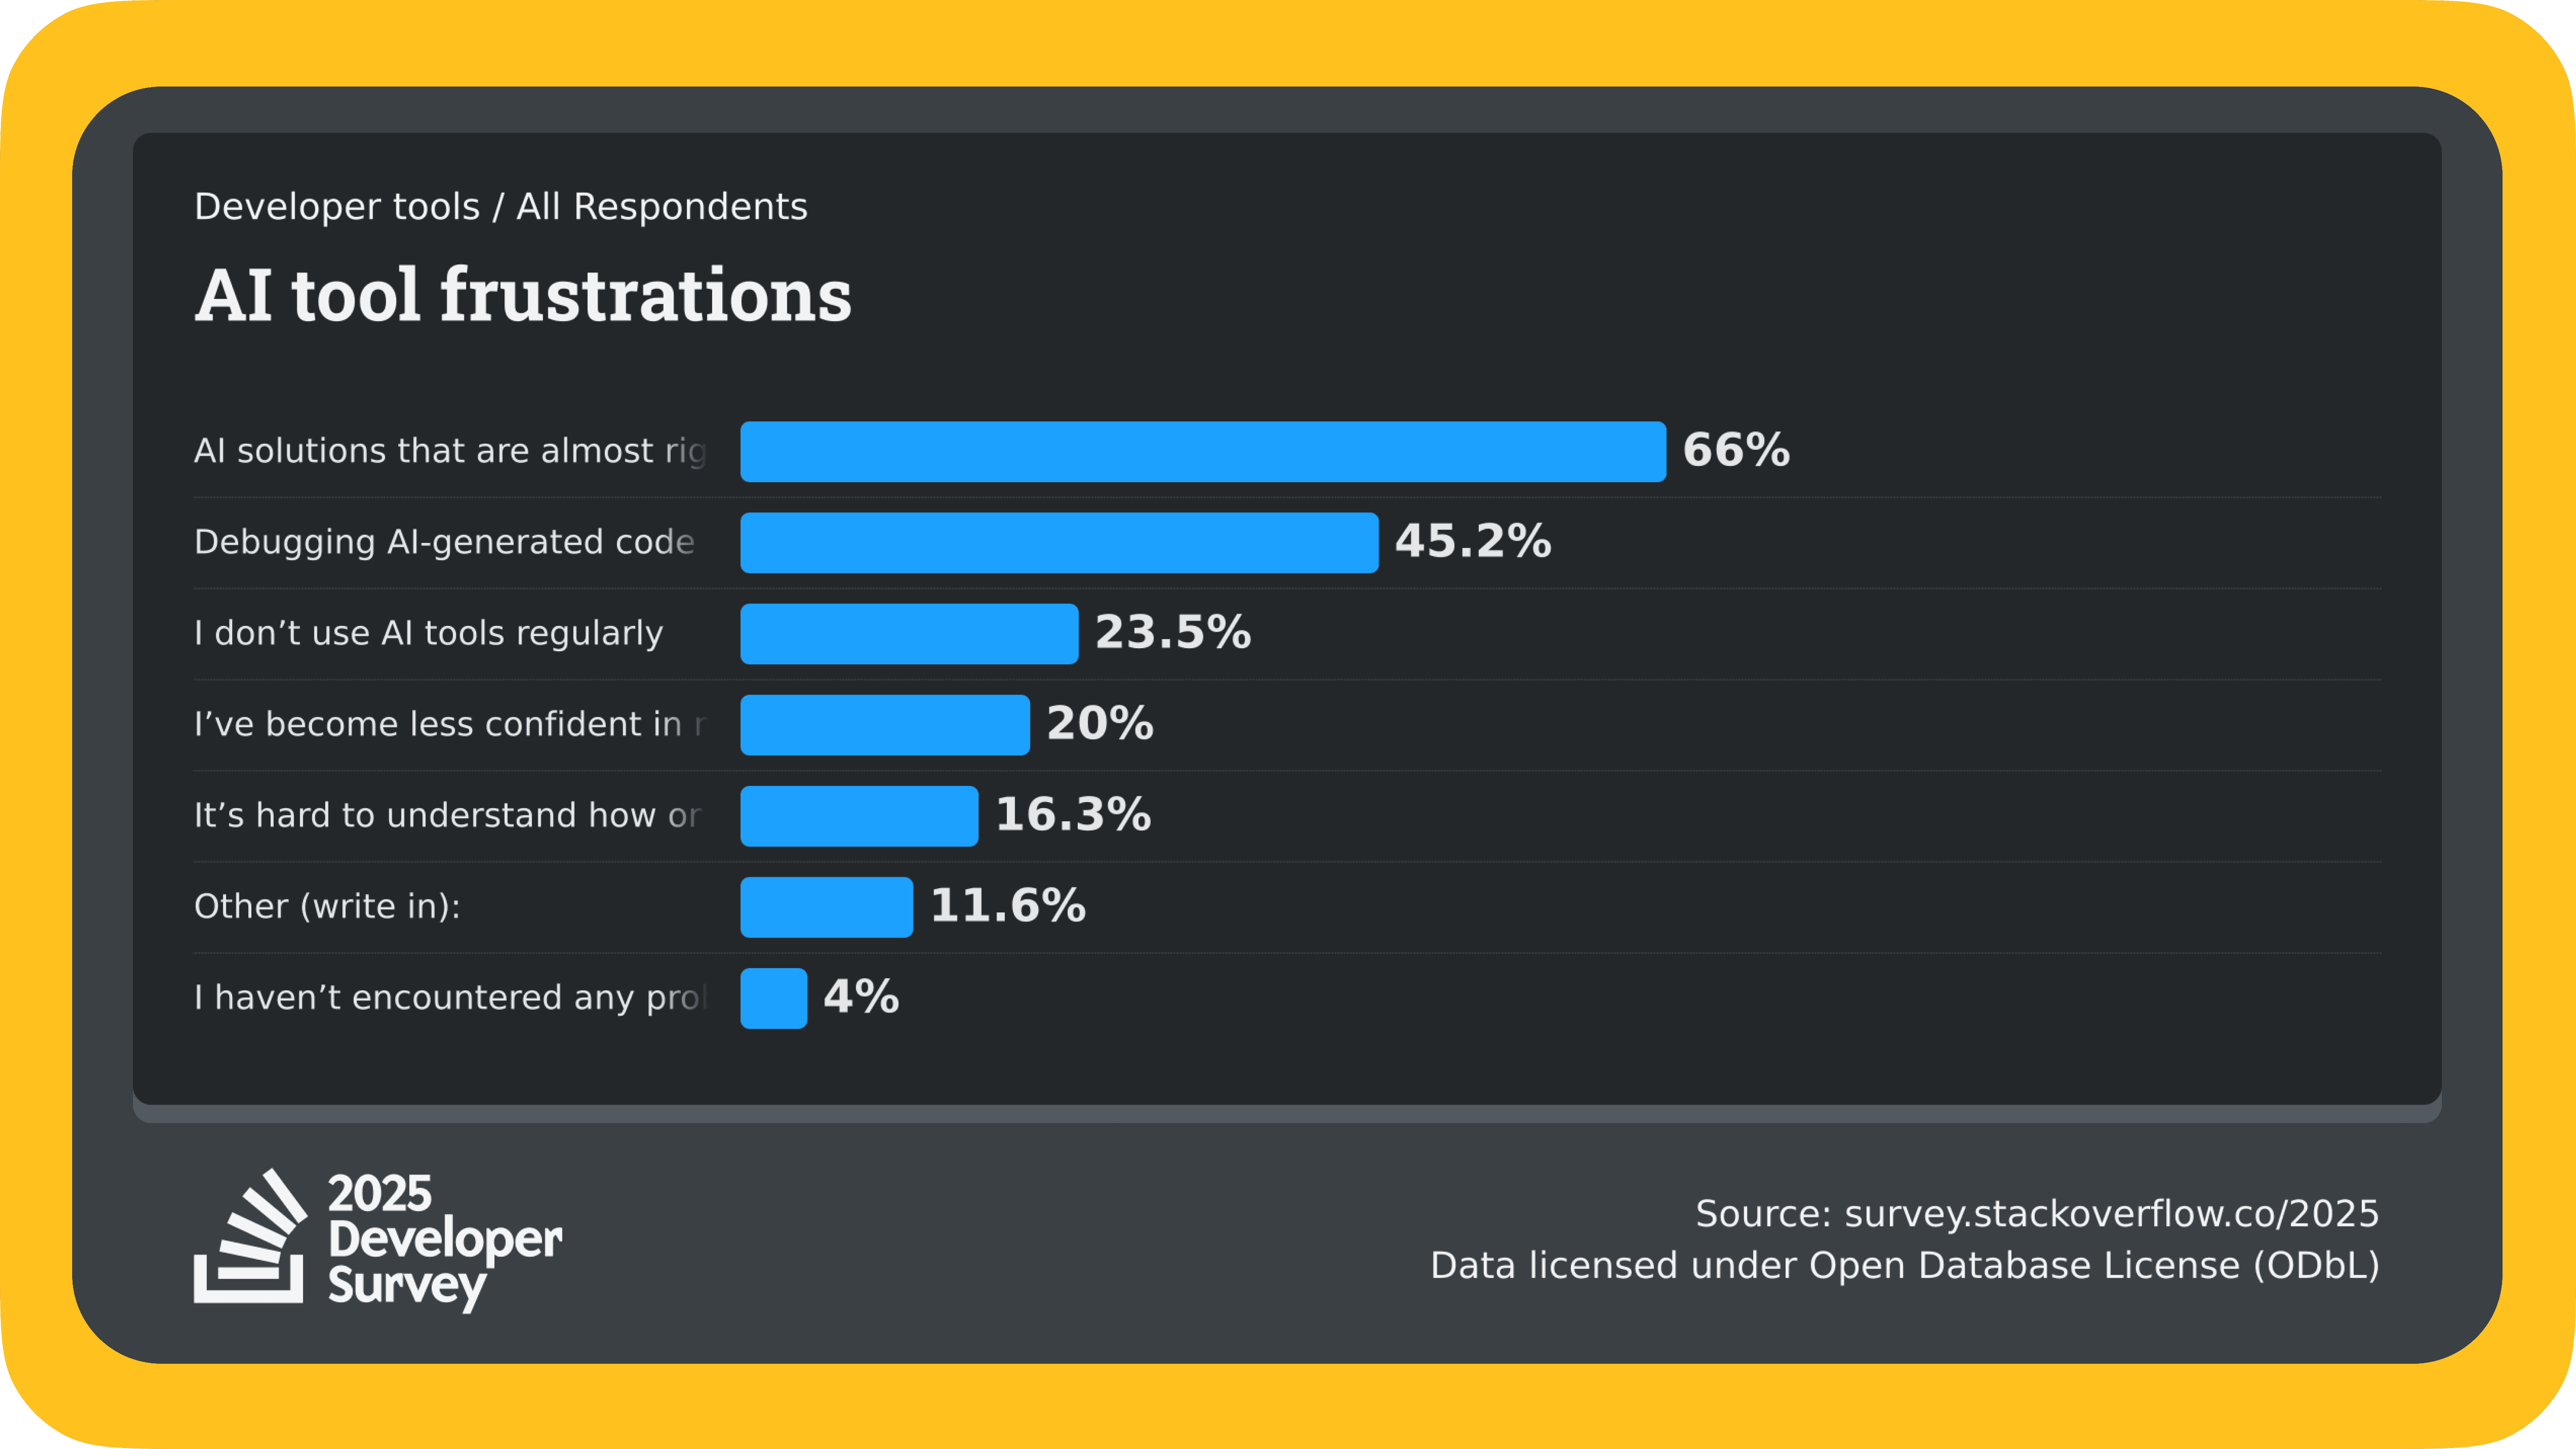Click the 2025 Developer Survey text logo

445,1240
